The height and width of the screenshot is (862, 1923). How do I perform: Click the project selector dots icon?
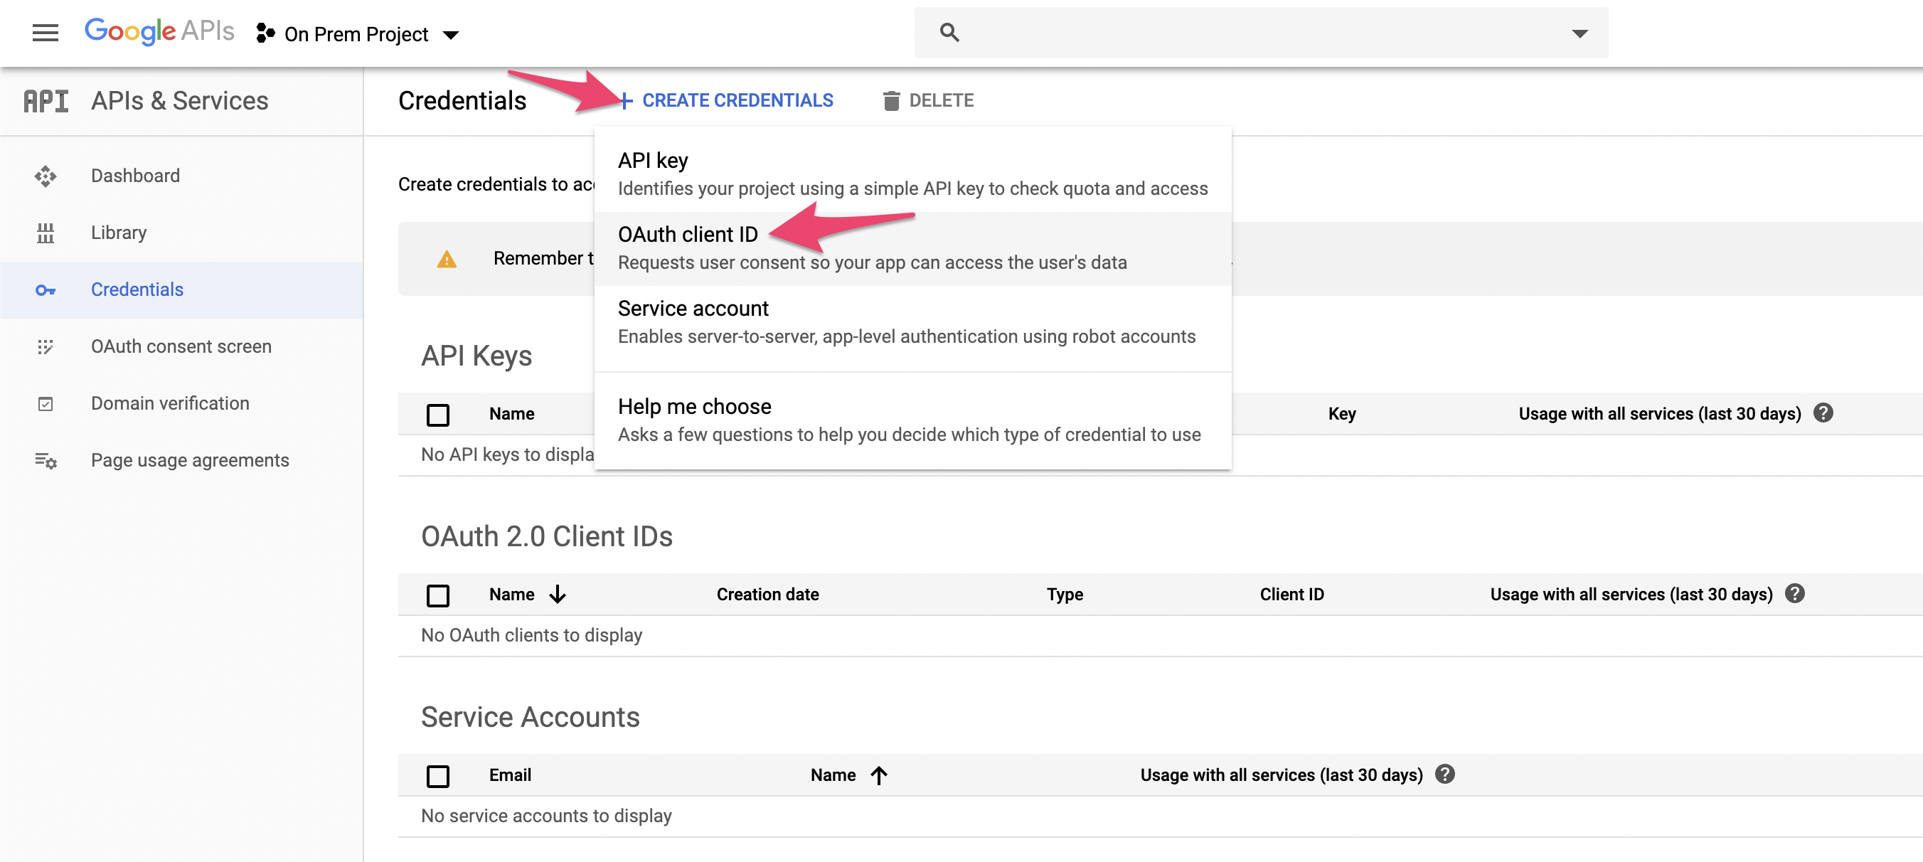pyautogui.click(x=265, y=33)
